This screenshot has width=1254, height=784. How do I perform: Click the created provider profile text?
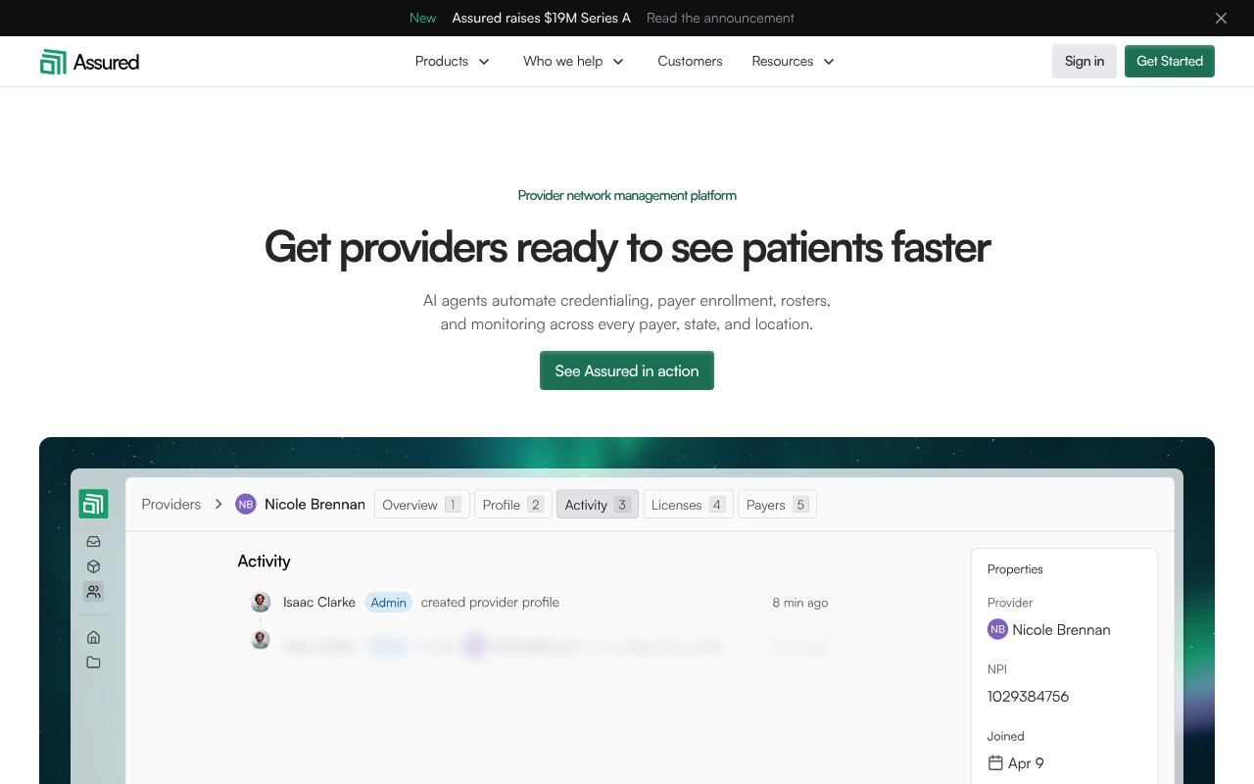[x=490, y=602]
